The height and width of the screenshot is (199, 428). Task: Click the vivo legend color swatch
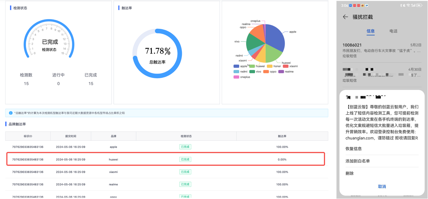pos(252,72)
